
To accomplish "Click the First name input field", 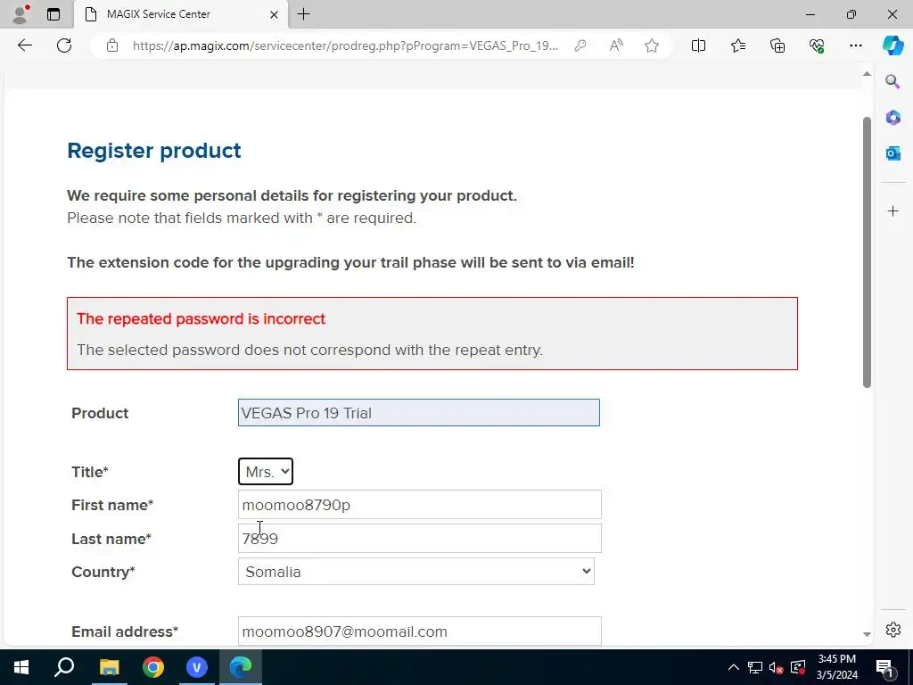I will (420, 505).
